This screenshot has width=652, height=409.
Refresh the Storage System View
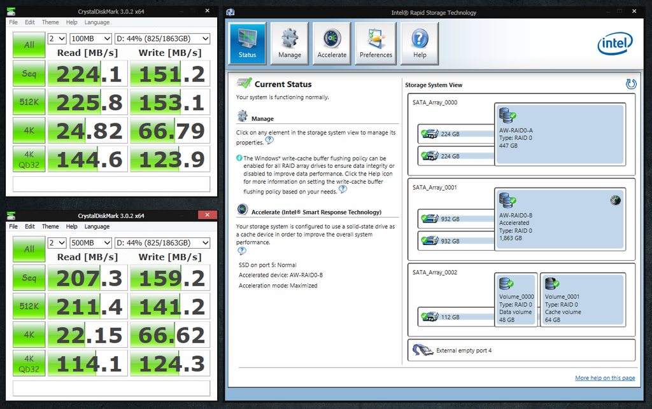(x=631, y=84)
